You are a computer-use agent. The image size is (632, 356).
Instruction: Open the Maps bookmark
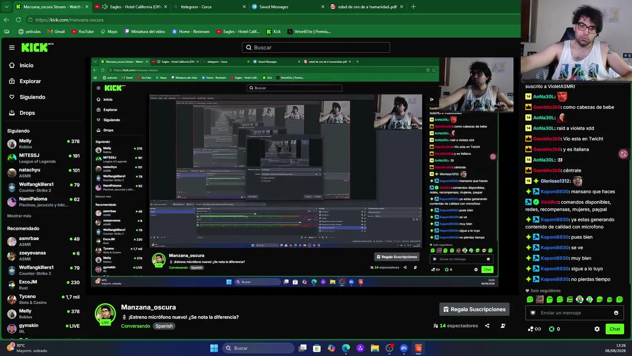pyautogui.click(x=109, y=32)
